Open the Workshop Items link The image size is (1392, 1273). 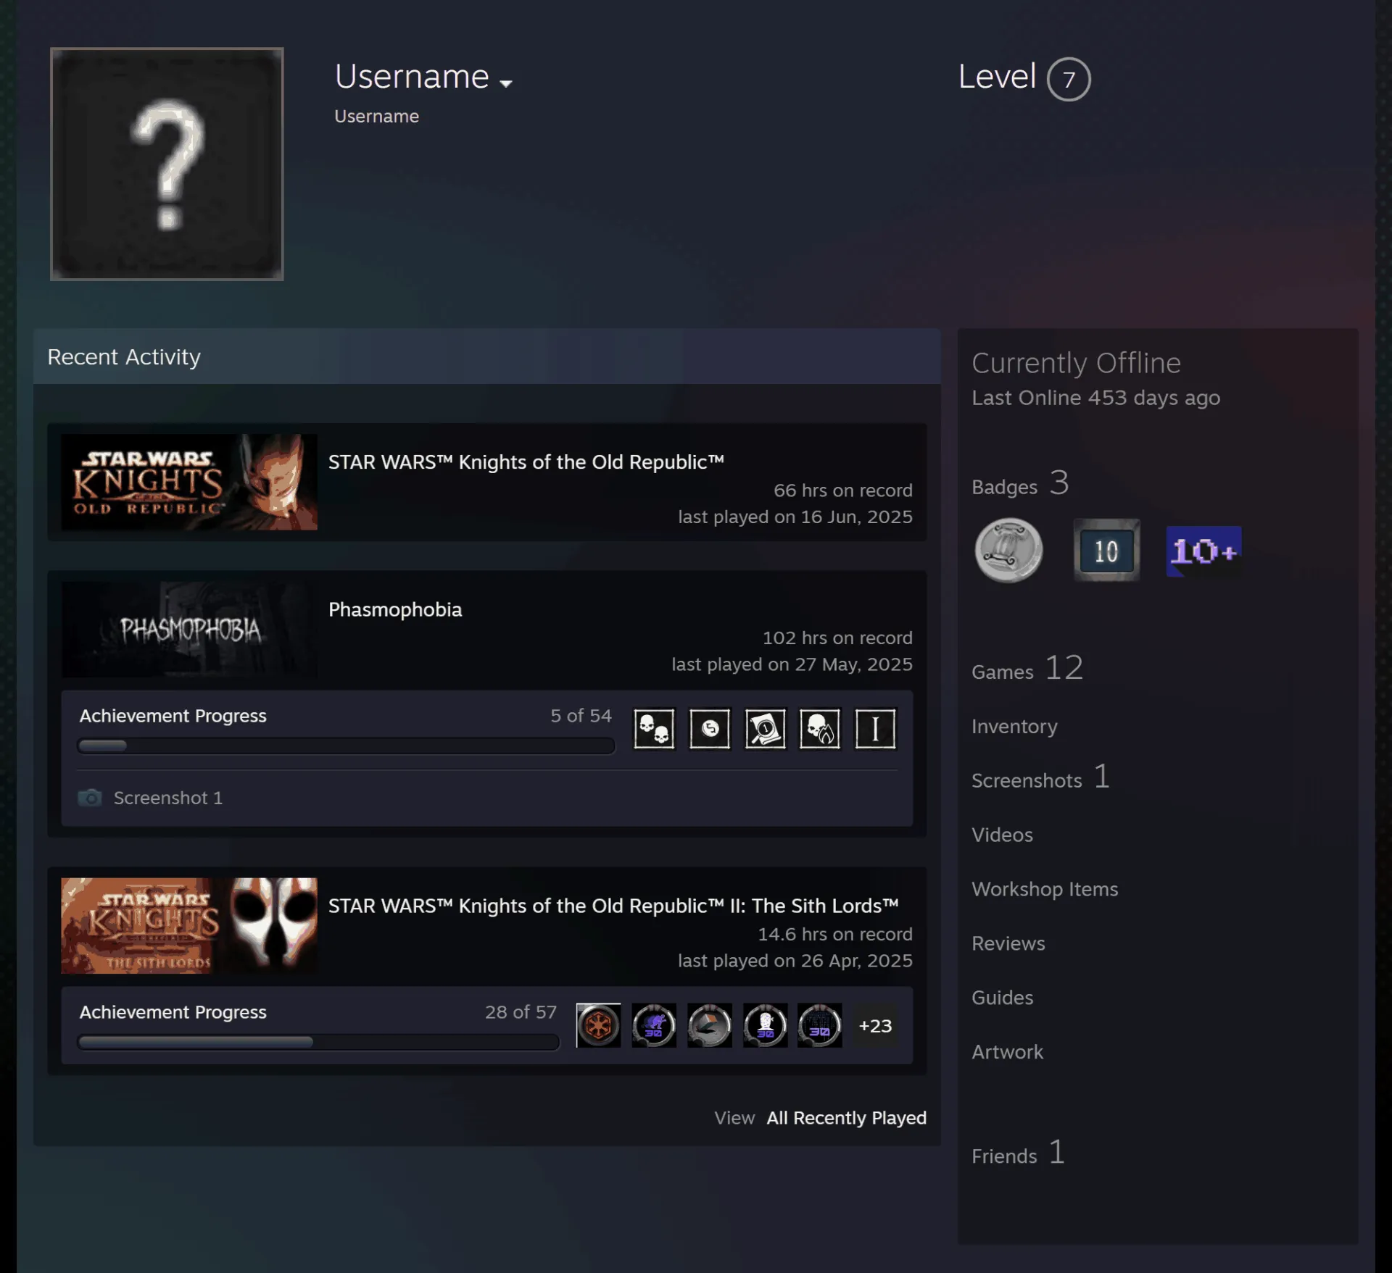[1045, 890]
